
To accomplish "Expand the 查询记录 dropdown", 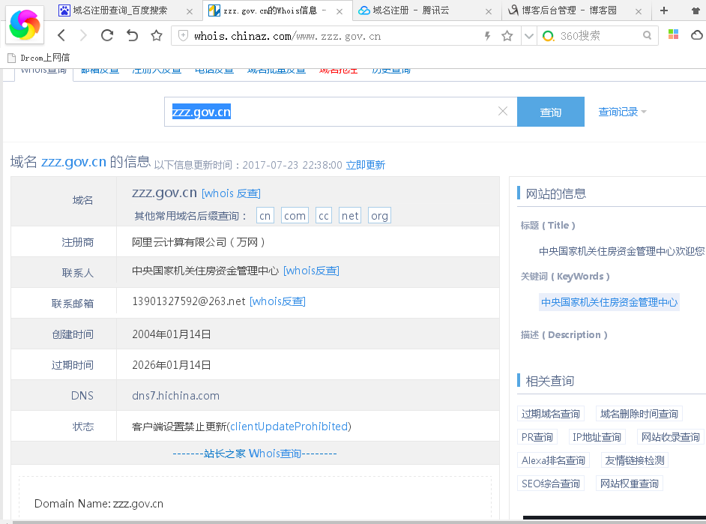I will point(622,112).
